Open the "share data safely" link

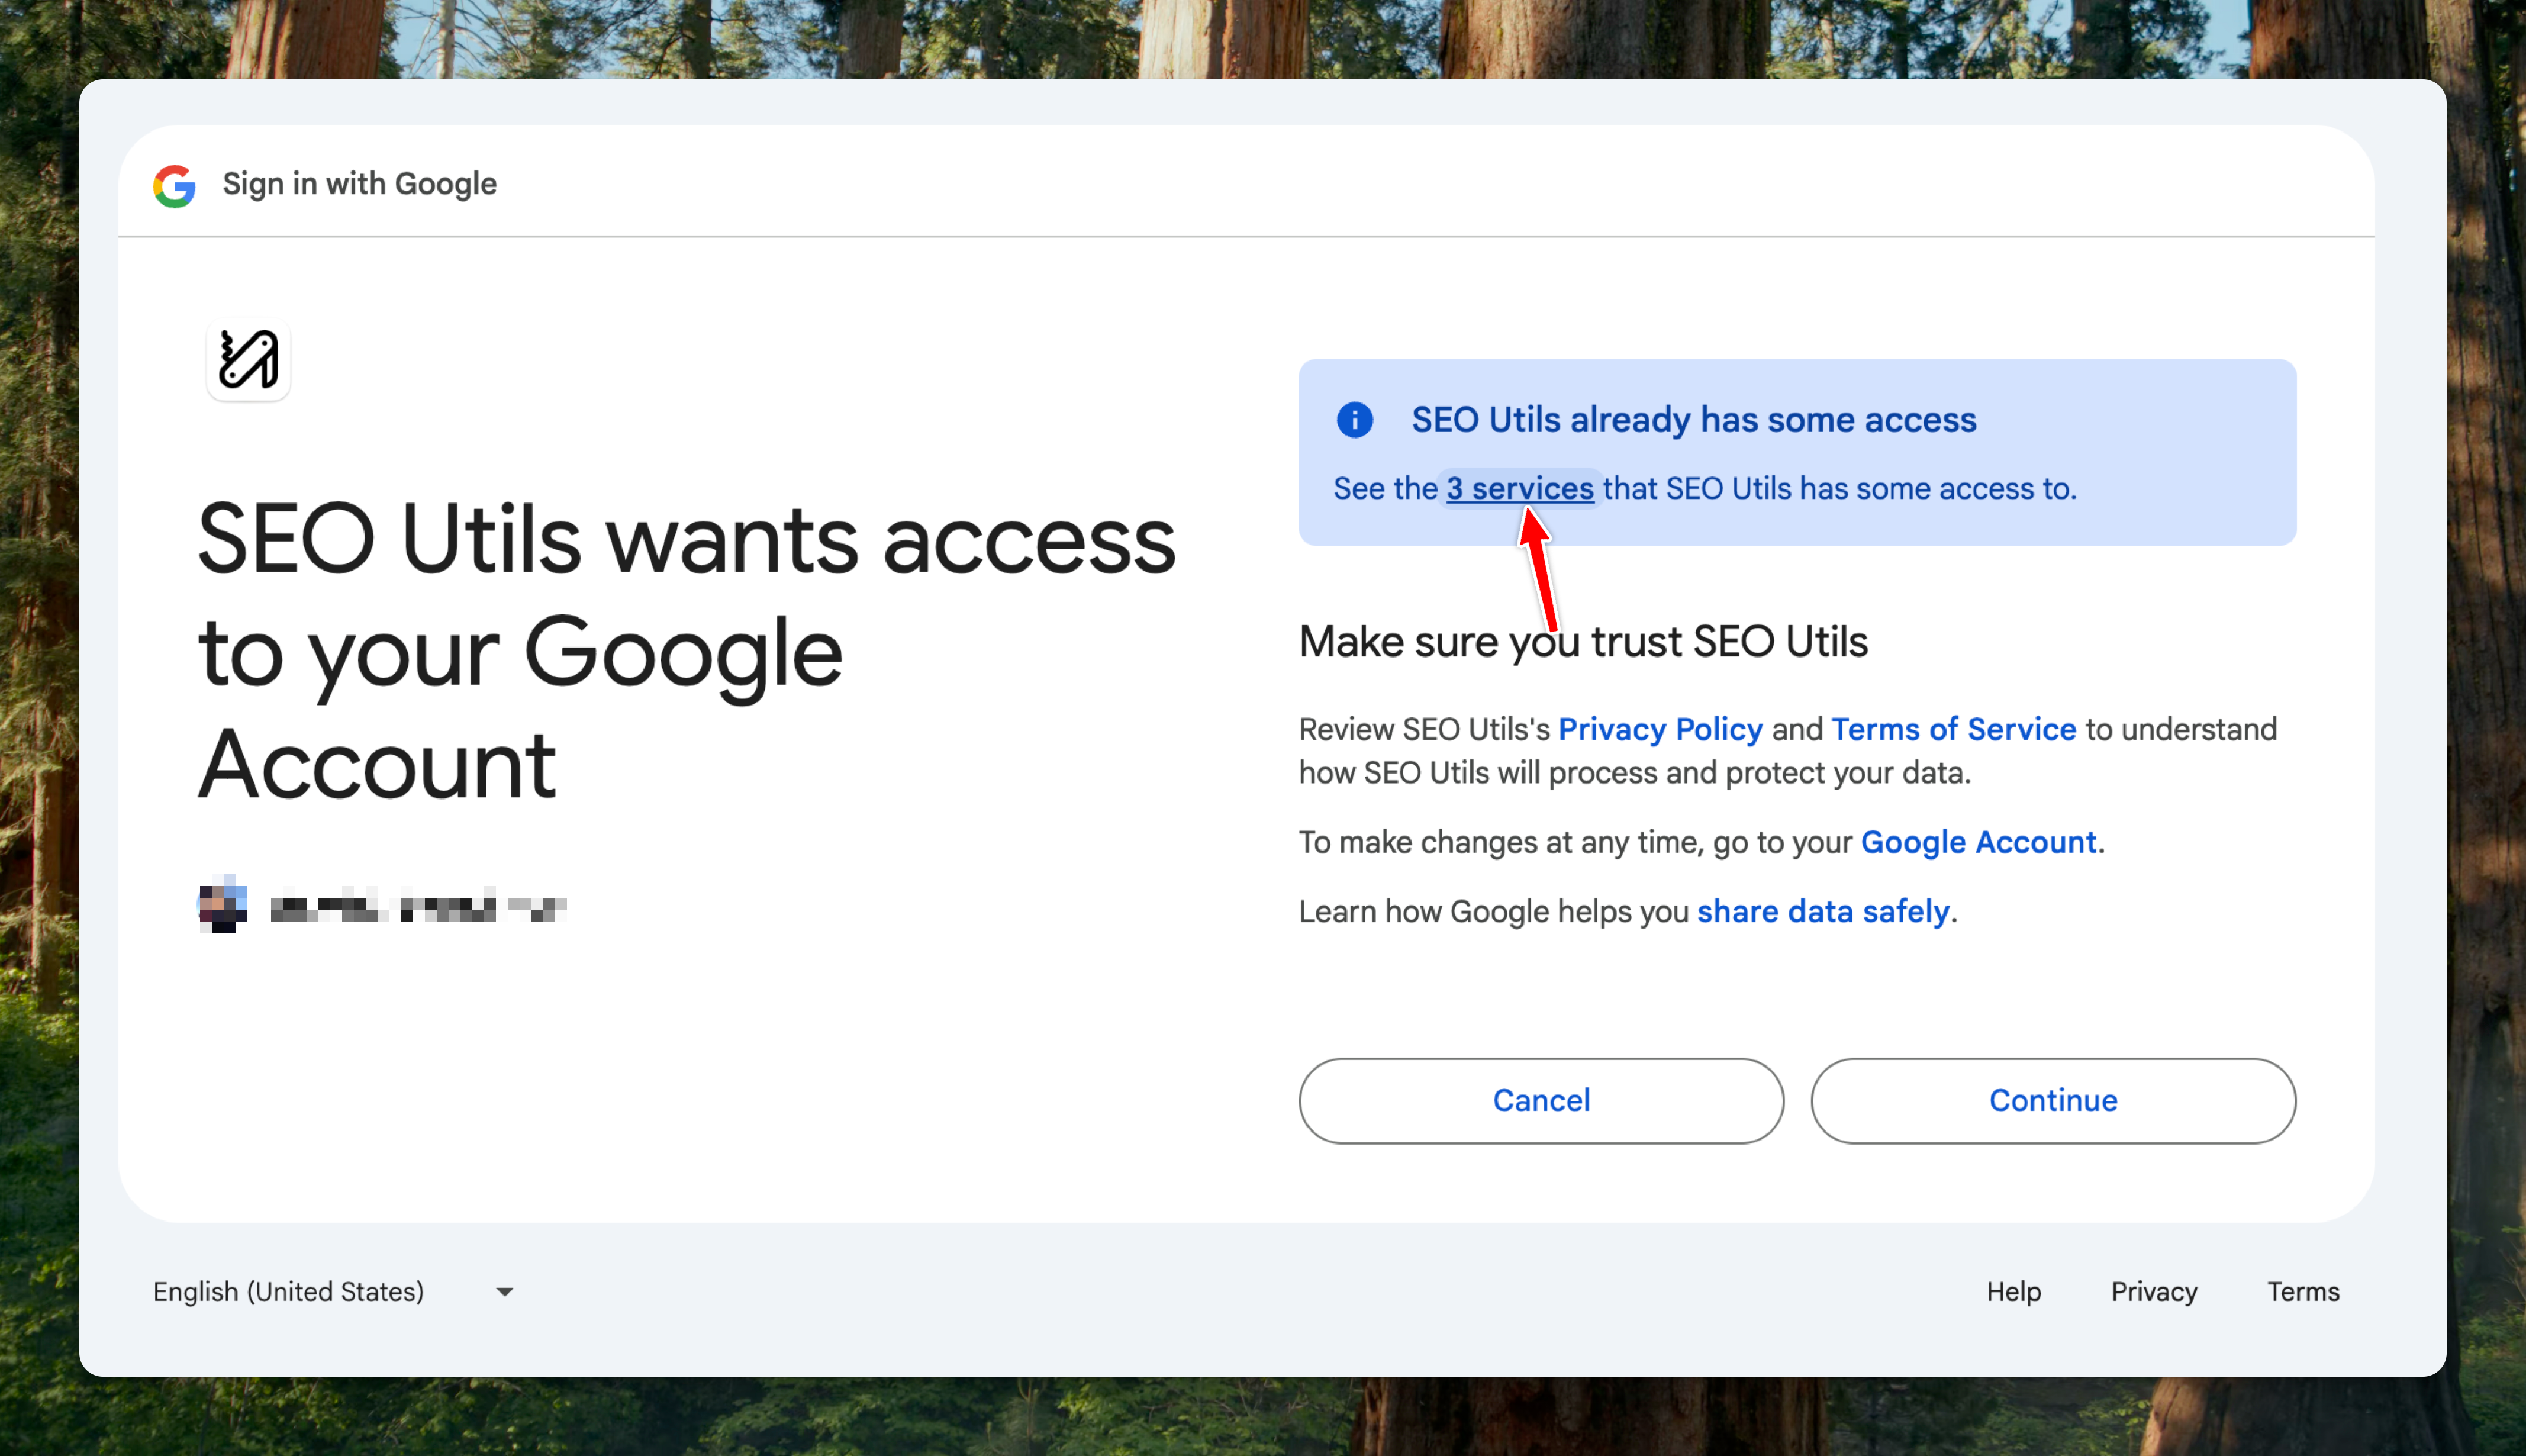click(1822, 911)
